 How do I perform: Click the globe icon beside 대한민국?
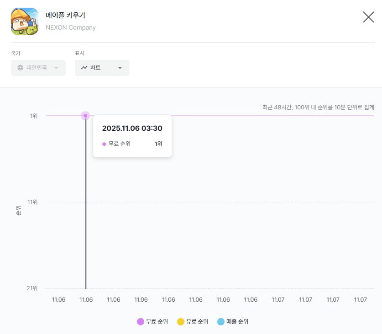click(x=20, y=68)
